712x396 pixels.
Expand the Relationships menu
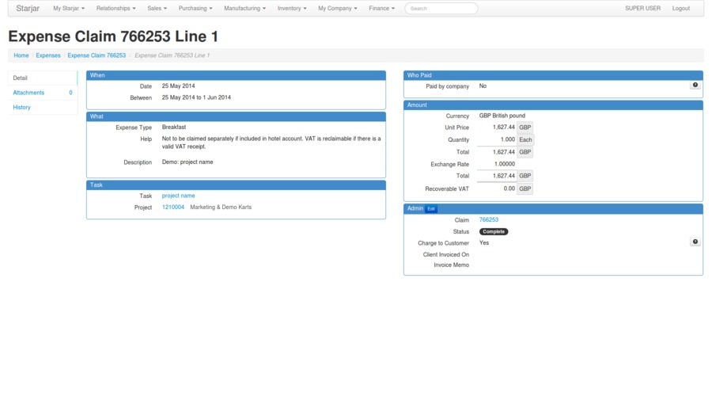coord(116,9)
